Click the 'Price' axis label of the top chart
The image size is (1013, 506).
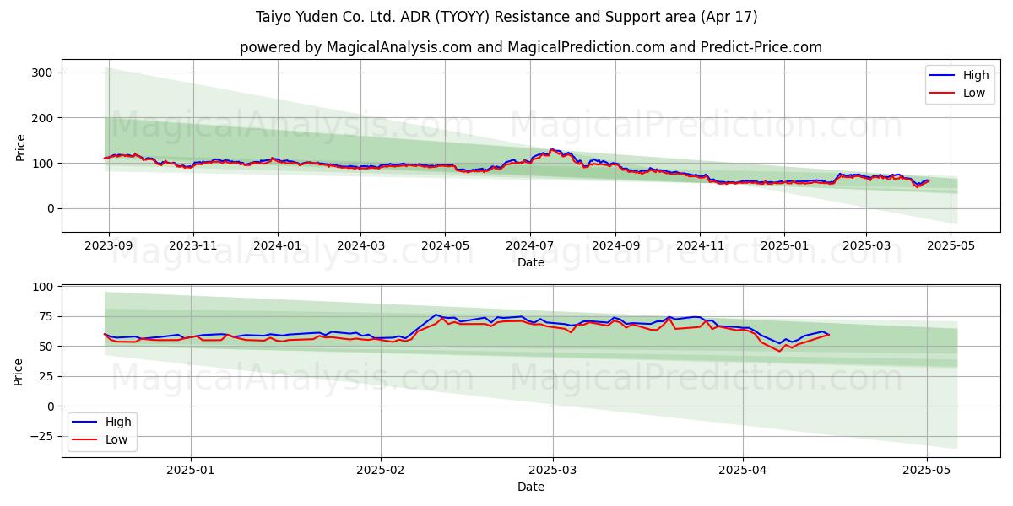(x=20, y=146)
